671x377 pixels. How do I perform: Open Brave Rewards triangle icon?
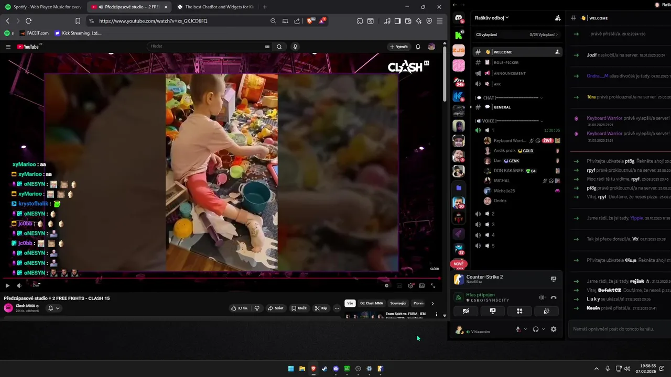(x=322, y=21)
